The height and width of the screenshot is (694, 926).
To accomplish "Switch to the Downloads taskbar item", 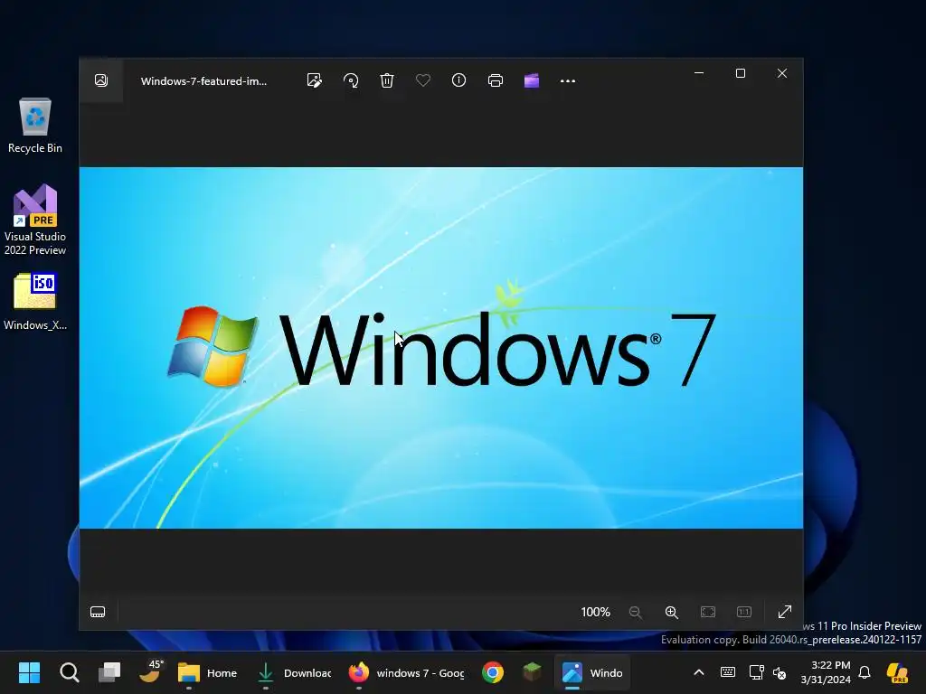I will coord(294,672).
